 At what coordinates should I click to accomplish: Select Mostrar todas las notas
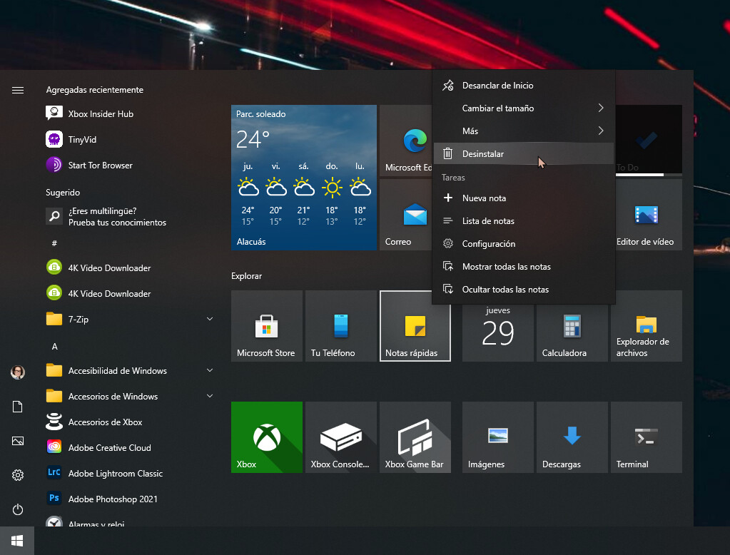pos(524,266)
